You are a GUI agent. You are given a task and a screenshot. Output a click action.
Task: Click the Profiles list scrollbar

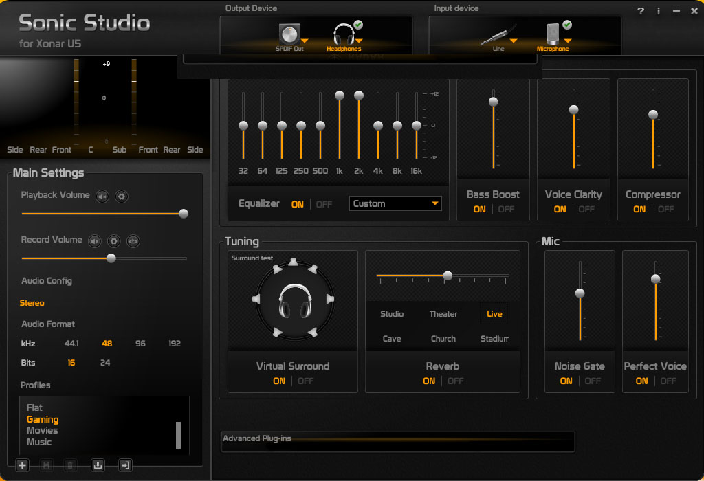[178, 435]
